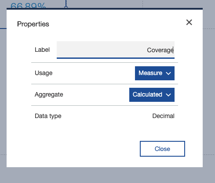Expand the Aggregate dropdown showing Calculated

pos(152,95)
